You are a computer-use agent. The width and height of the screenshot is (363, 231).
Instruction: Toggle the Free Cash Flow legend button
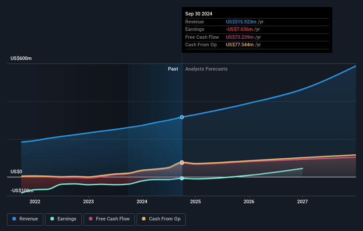pyautogui.click(x=109, y=219)
